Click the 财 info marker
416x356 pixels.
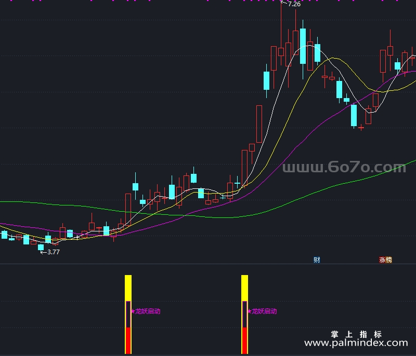(x=317, y=260)
